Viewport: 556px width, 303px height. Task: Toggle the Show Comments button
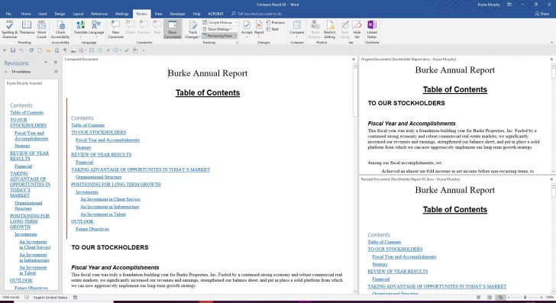click(173, 29)
